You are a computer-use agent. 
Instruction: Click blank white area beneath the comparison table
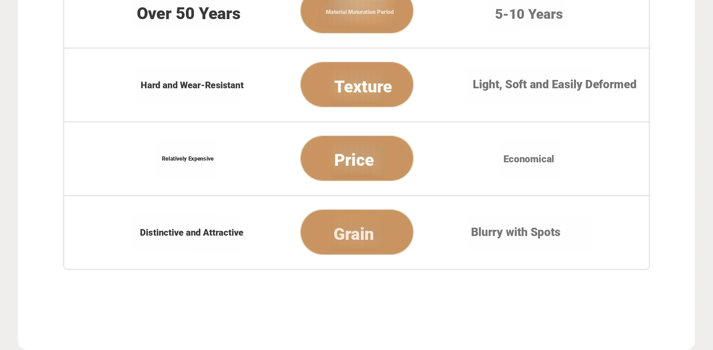[x=356, y=306]
